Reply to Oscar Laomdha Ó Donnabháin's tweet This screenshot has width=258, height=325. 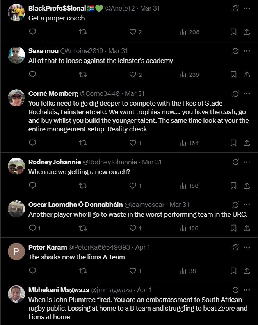(x=33, y=228)
